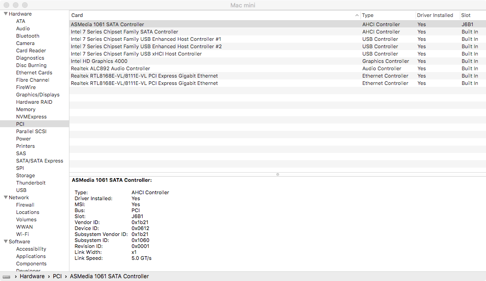Viewport: 486px width, 281px height.
Task: Select Hardware RAID in the sidebar
Action: (x=34, y=102)
